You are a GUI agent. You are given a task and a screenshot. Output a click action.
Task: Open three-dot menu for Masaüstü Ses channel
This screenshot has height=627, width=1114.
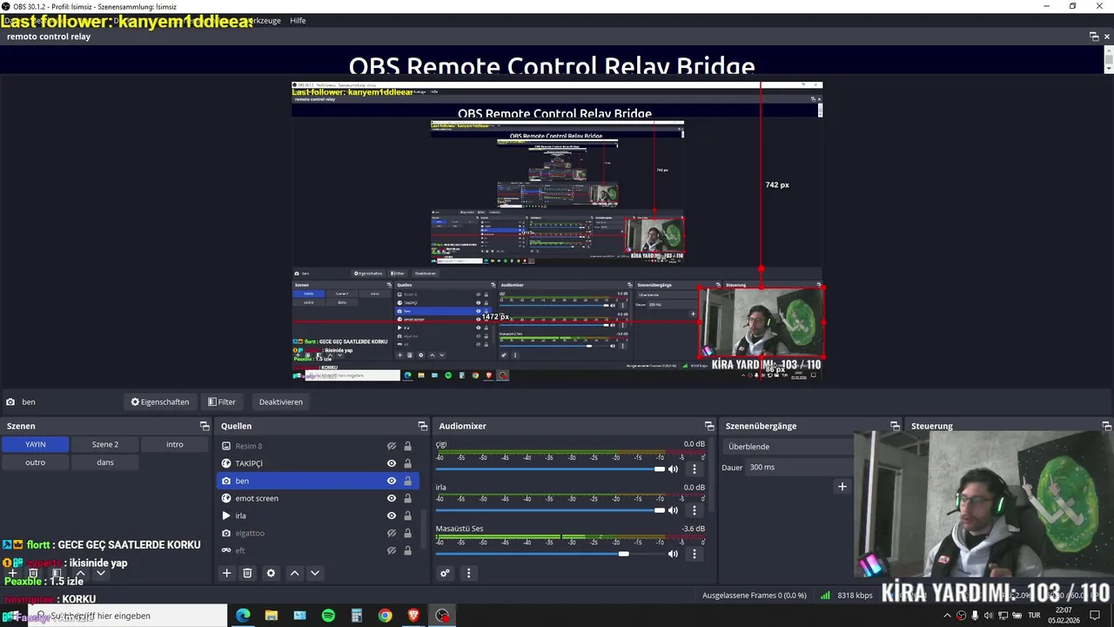click(x=694, y=554)
